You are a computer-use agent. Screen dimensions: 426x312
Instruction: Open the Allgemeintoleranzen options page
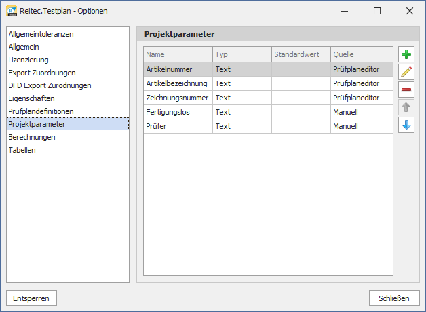[41, 34]
